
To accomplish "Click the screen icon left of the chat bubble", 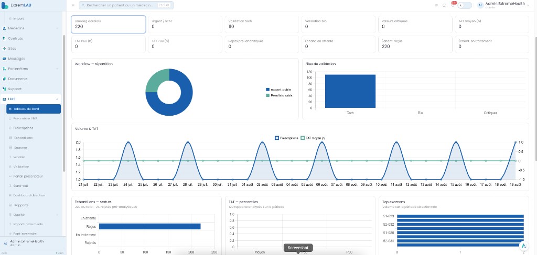I will pyautogui.click(x=436, y=5).
